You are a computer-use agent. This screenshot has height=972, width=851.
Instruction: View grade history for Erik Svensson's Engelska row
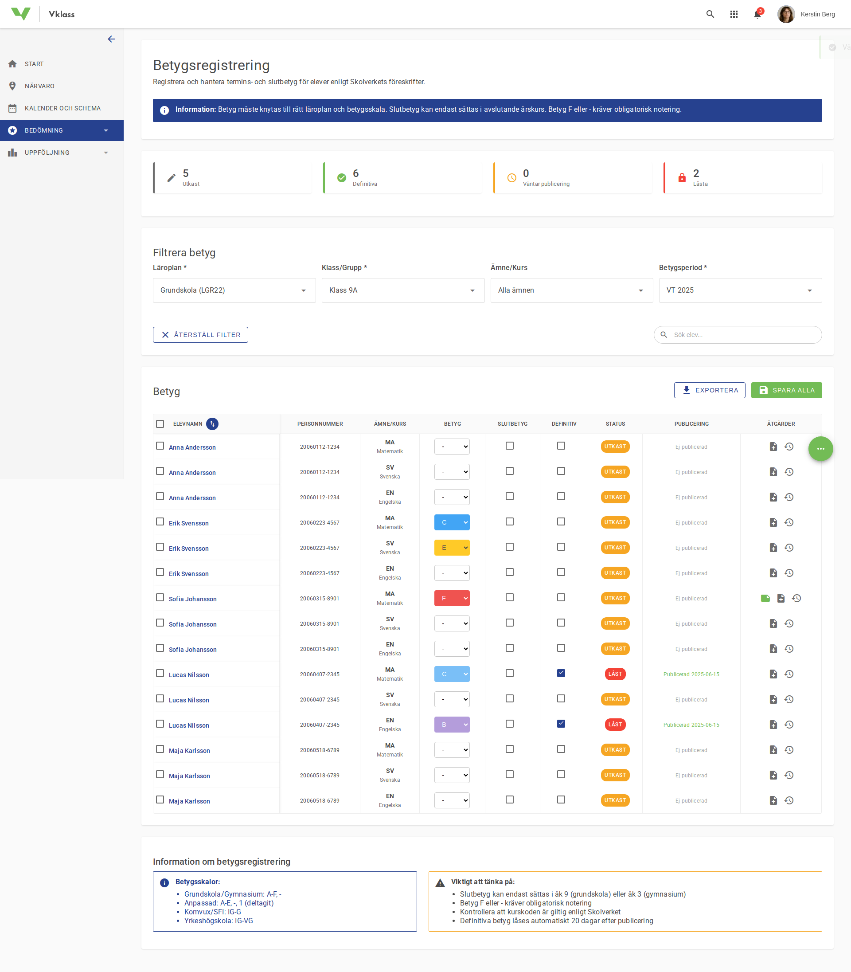pos(789,573)
